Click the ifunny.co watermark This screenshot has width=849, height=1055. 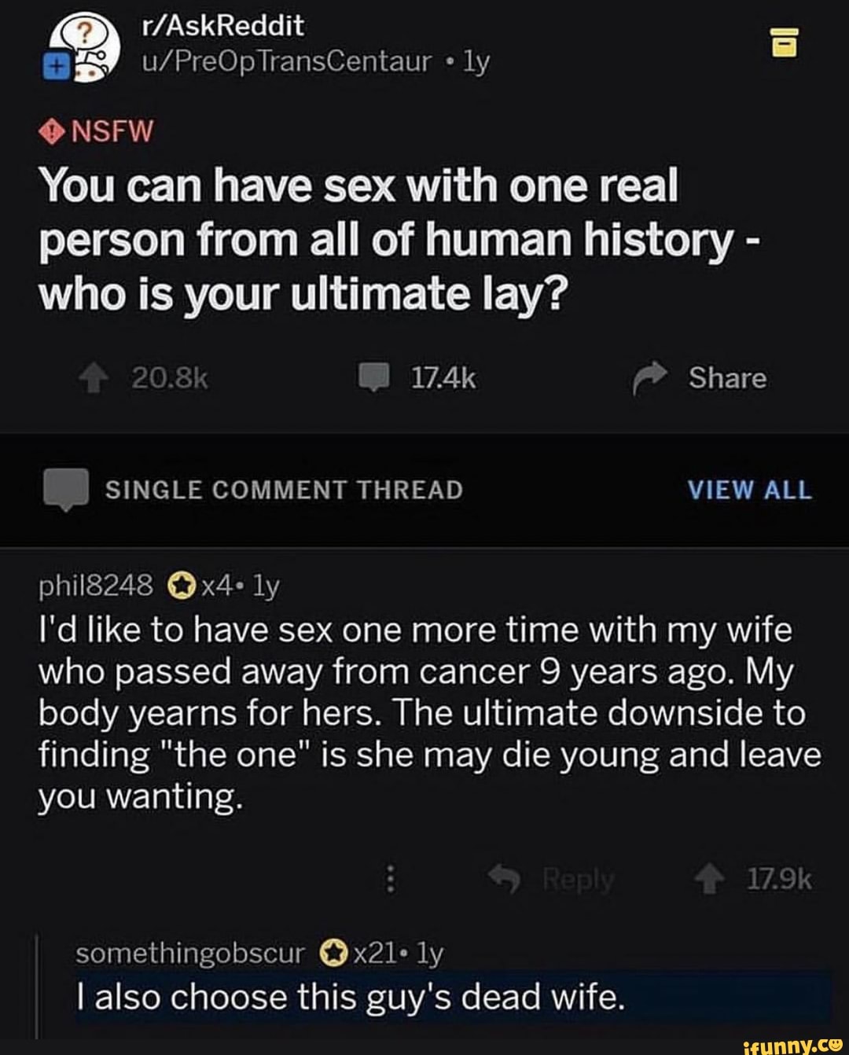click(x=792, y=1045)
